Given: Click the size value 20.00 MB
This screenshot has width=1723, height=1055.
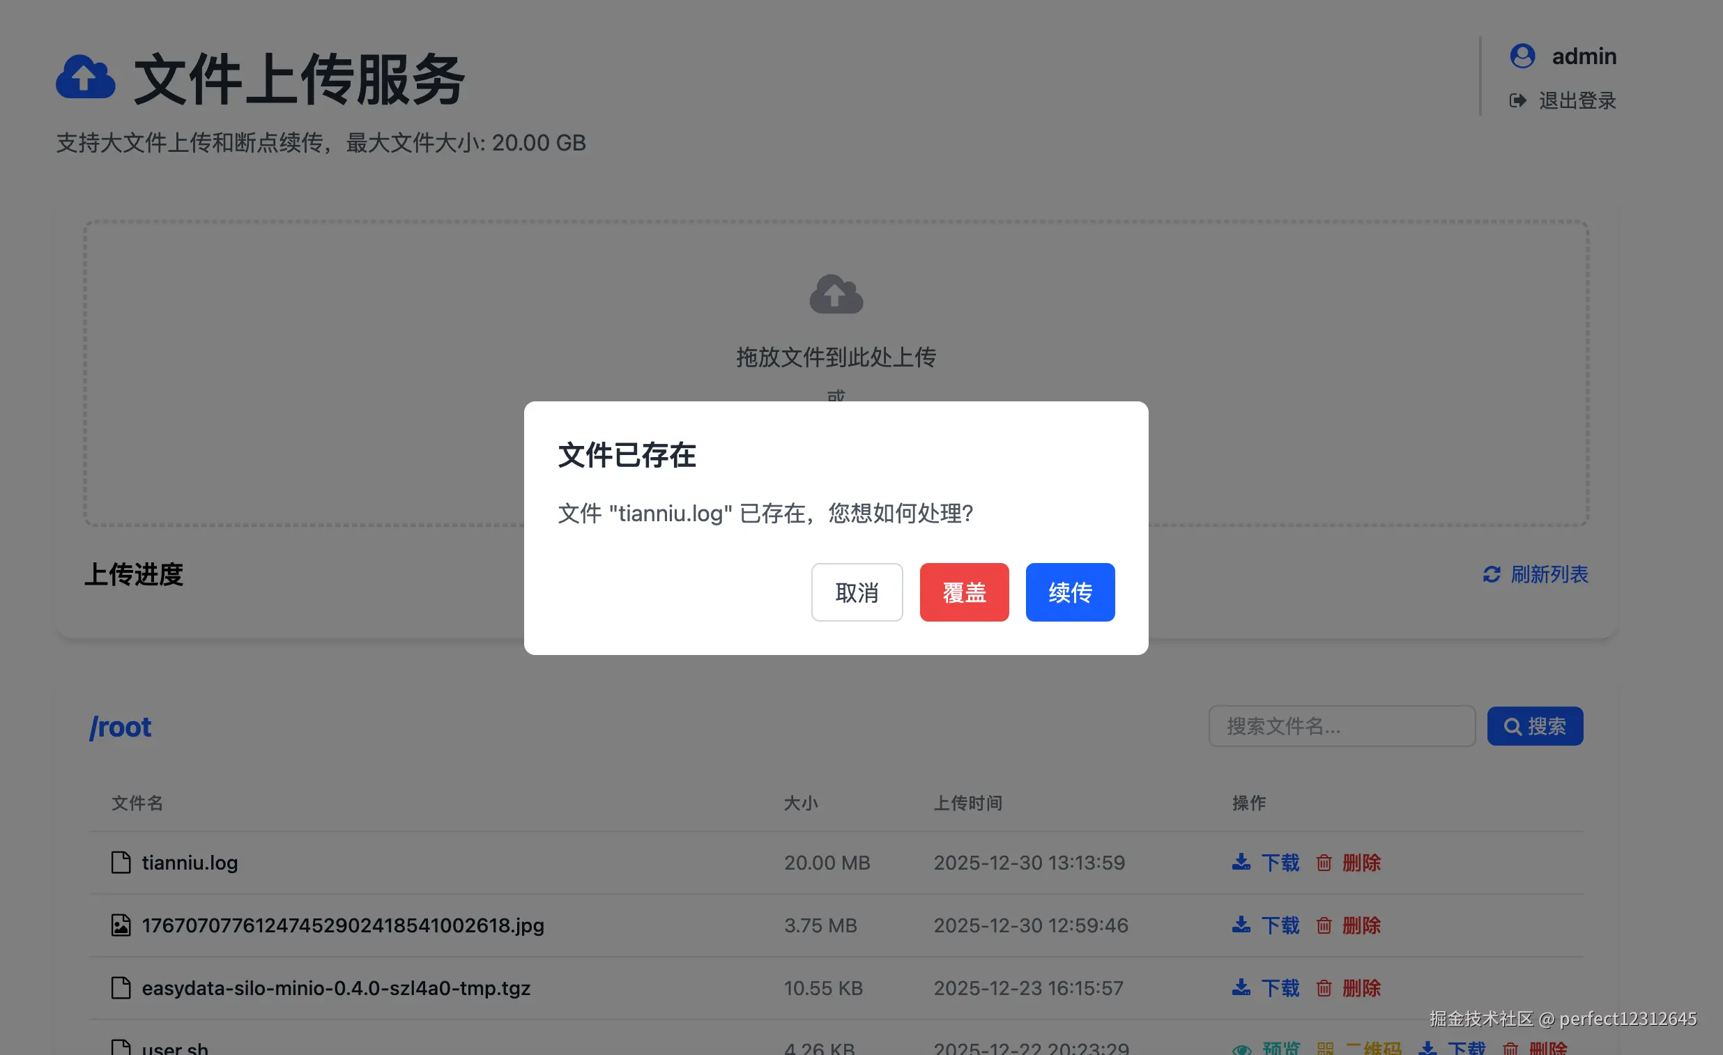Looking at the screenshot, I should (x=827, y=862).
